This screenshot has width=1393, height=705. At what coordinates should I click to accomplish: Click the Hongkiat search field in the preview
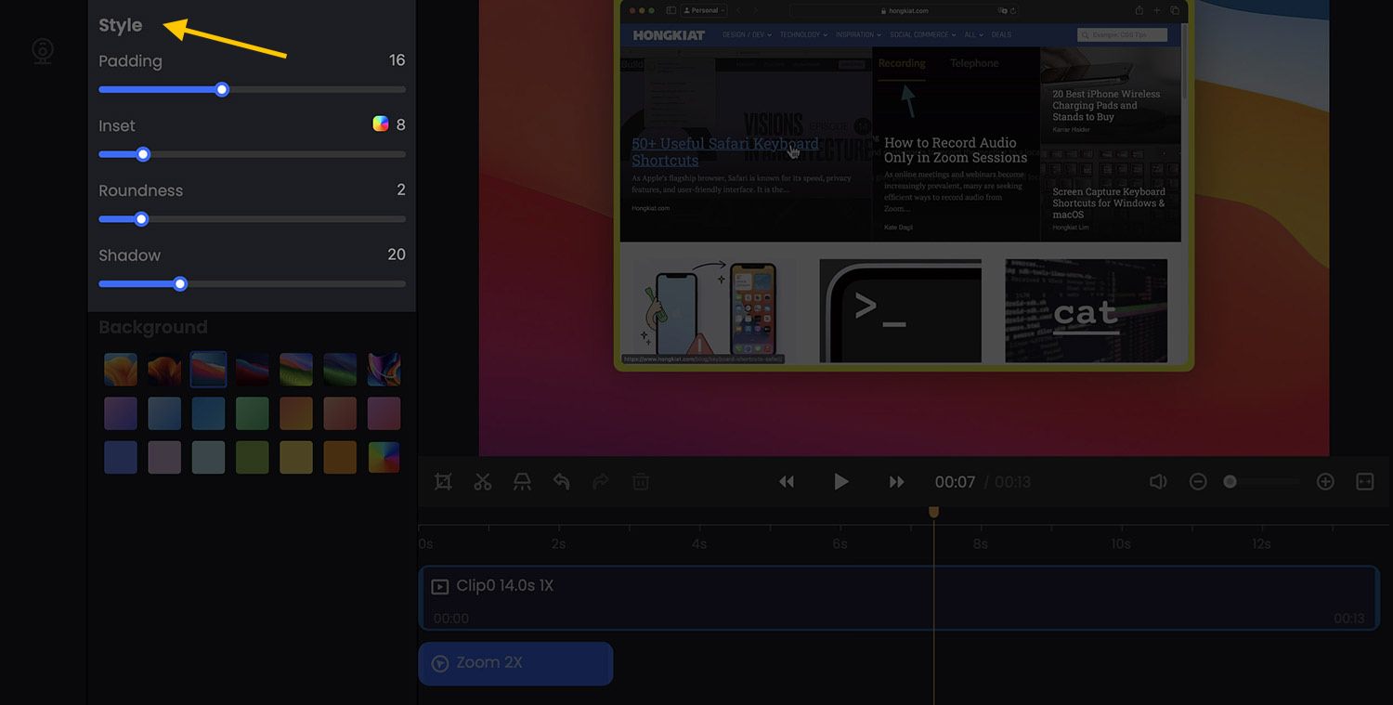point(1122,34)
